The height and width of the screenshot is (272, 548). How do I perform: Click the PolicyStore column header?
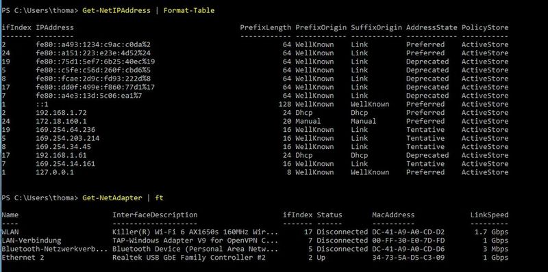tap(485, 27)
